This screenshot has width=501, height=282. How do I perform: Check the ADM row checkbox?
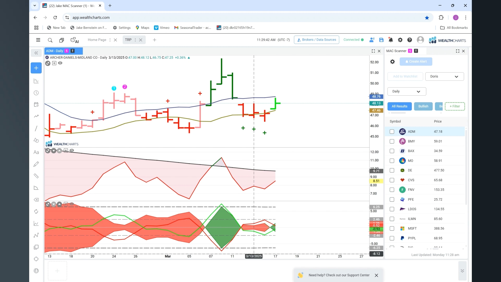point(392,132)
